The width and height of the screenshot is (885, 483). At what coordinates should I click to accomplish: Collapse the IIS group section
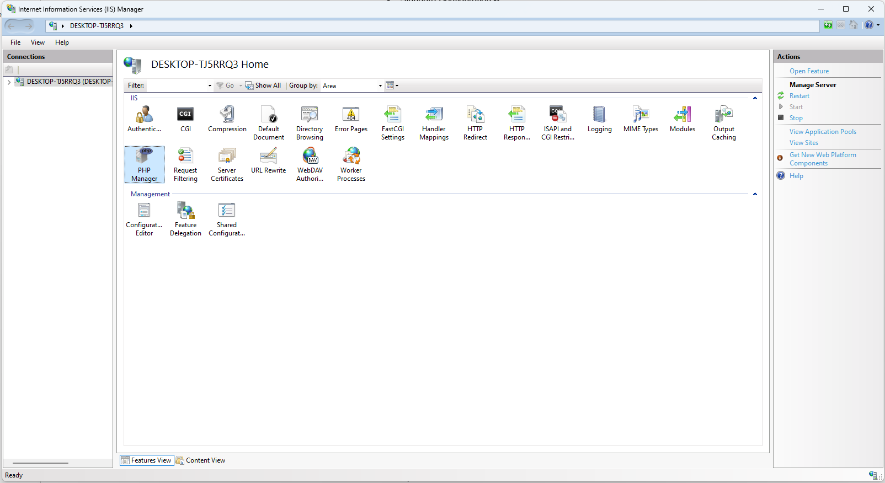pos(755,98)
